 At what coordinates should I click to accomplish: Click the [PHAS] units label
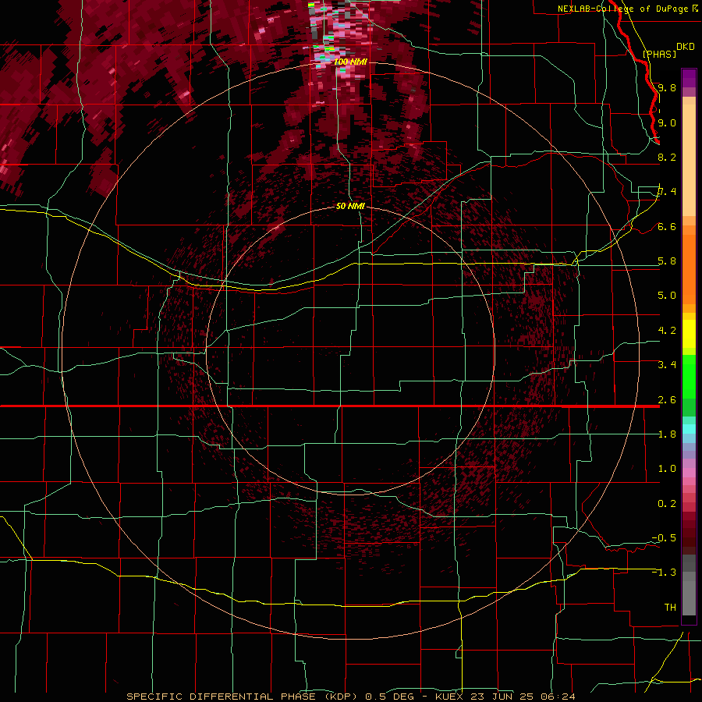[659, 54]
